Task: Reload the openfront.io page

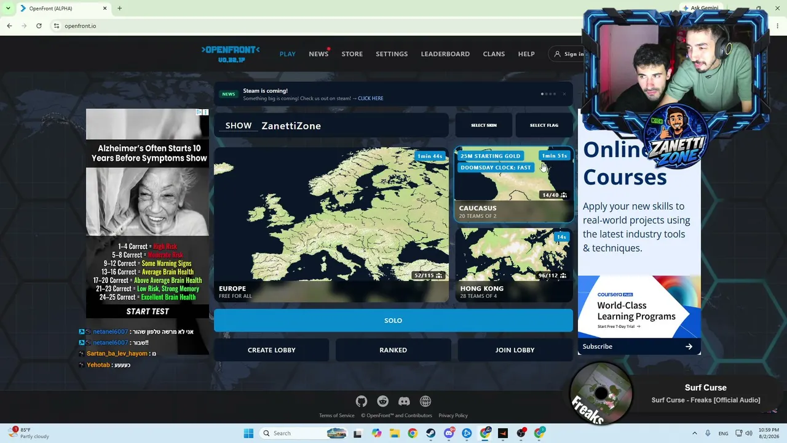Action: point(39,26)
